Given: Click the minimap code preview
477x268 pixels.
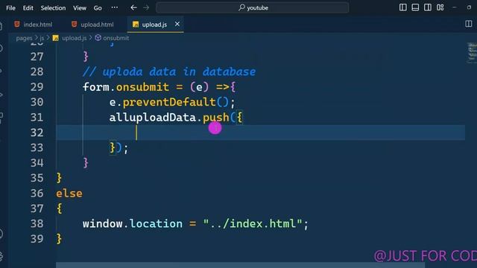Looking at the screenshot, I should point(472,53).
